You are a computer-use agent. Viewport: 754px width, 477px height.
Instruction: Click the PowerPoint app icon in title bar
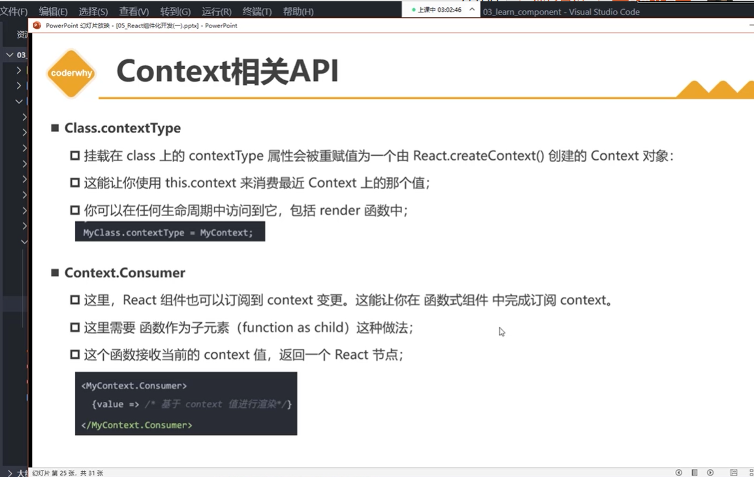pyautogui.click(x=37, y=25)
